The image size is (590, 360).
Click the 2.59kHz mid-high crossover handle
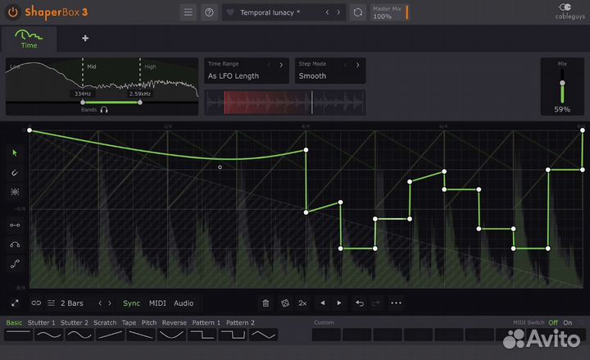point(140,102)
